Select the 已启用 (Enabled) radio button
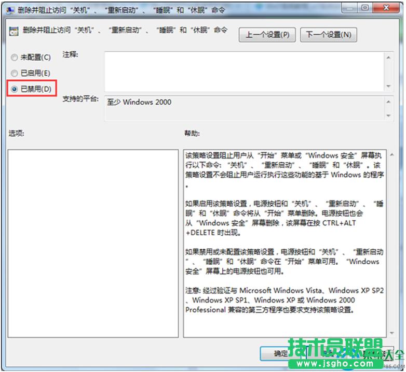The width and height of the screenshot is (406, 372). (x=15, y=73)
